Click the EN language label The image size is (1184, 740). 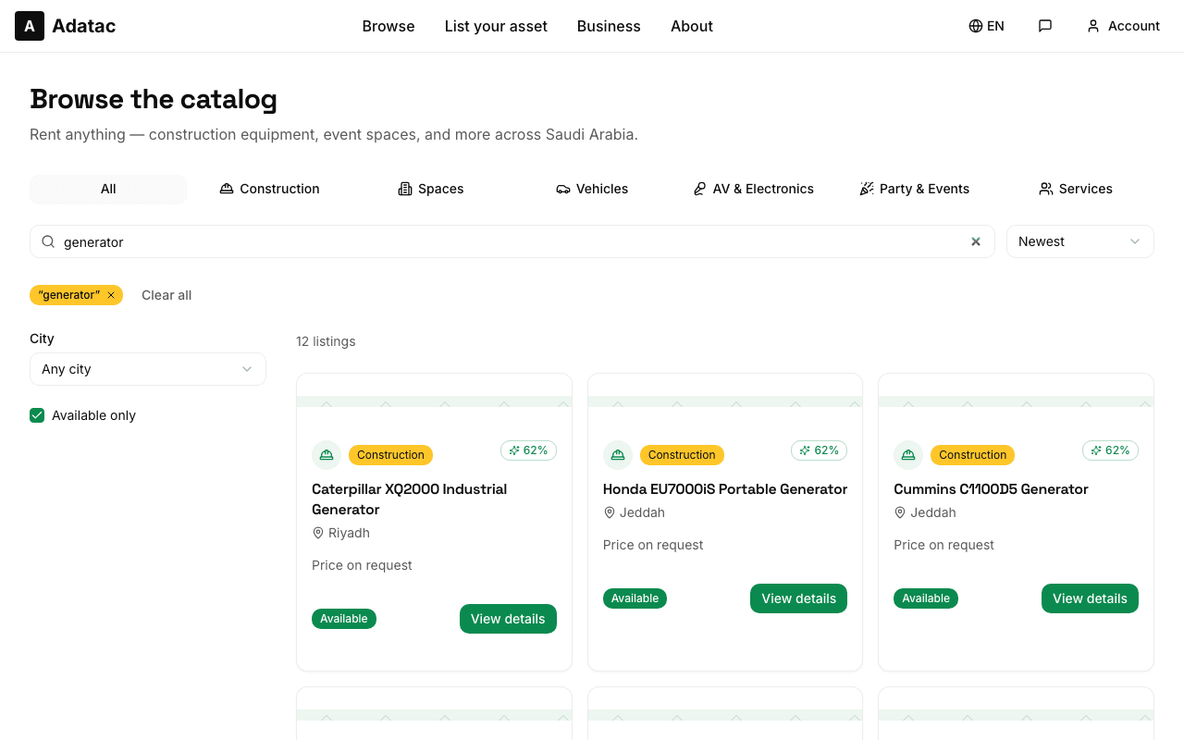(x=995, y=26)
